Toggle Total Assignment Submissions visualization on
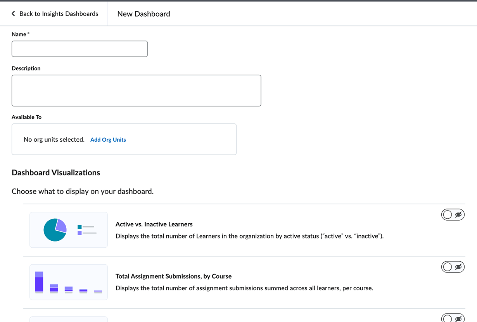The height and width of the screenshot is (322, 477). [453, 267]
